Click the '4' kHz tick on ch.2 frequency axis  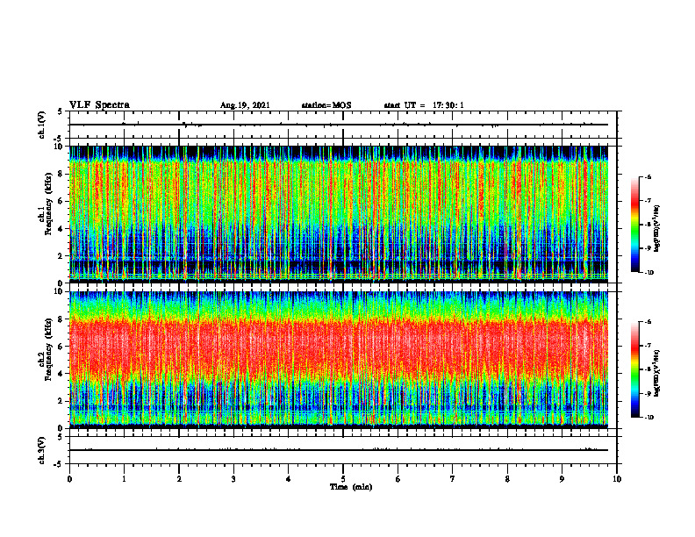click(61, 374)
